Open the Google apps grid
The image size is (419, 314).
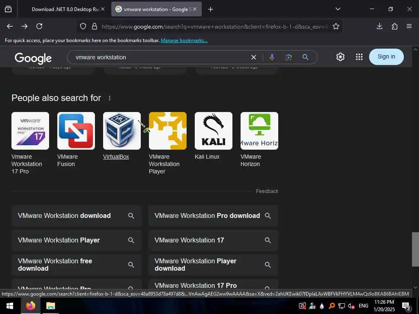click(x=359, y=57)
